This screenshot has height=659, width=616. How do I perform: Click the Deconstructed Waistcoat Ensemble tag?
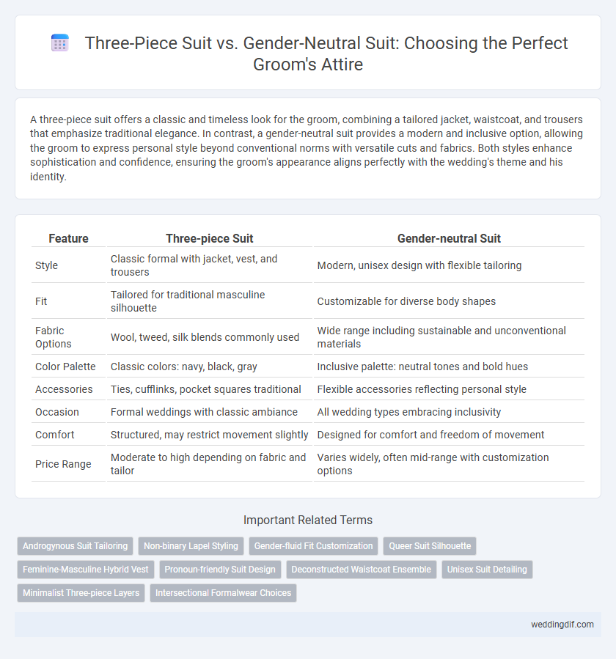point(362,570)
